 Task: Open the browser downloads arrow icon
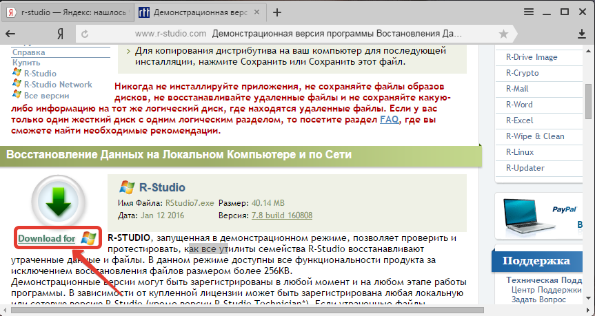tap(581, 34)
